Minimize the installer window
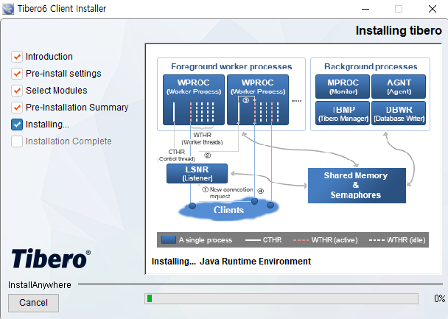Screen dimensions: 448x319 [365, 9]
